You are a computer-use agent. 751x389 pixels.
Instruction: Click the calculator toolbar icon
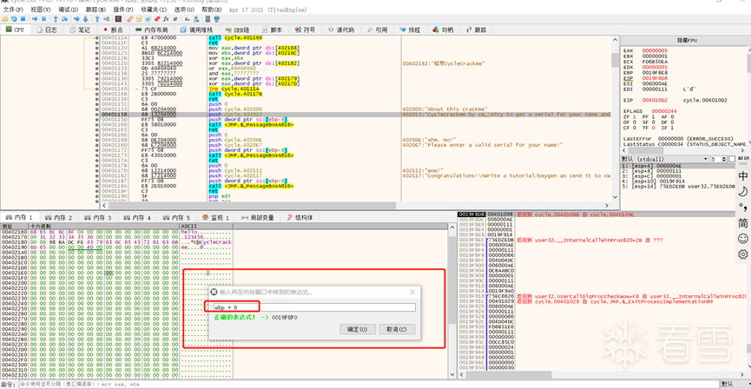click(207, 19)
